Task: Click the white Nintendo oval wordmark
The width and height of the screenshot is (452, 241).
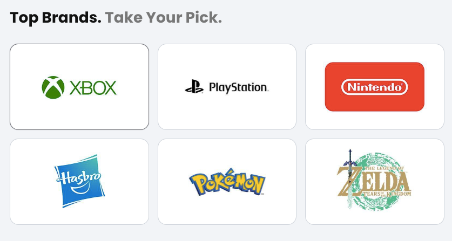Action: pos(374,87)
